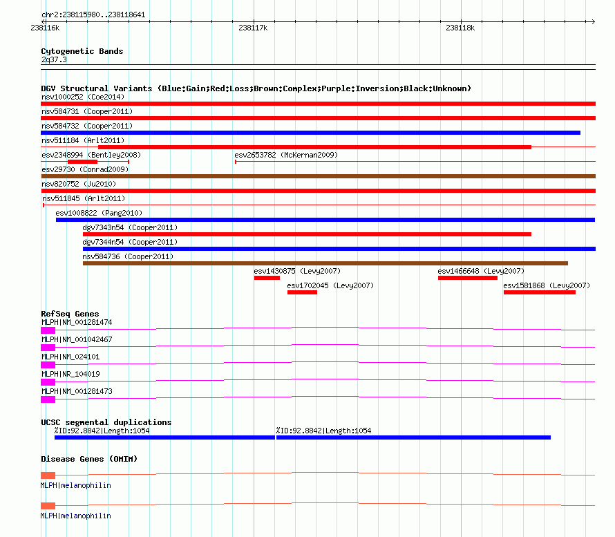Click the Disease Genes (OMIM) track title
The width and height of the screenshot is (615, 537).
pos(89,459)
